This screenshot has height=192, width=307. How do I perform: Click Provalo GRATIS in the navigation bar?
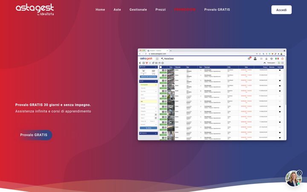217,9
